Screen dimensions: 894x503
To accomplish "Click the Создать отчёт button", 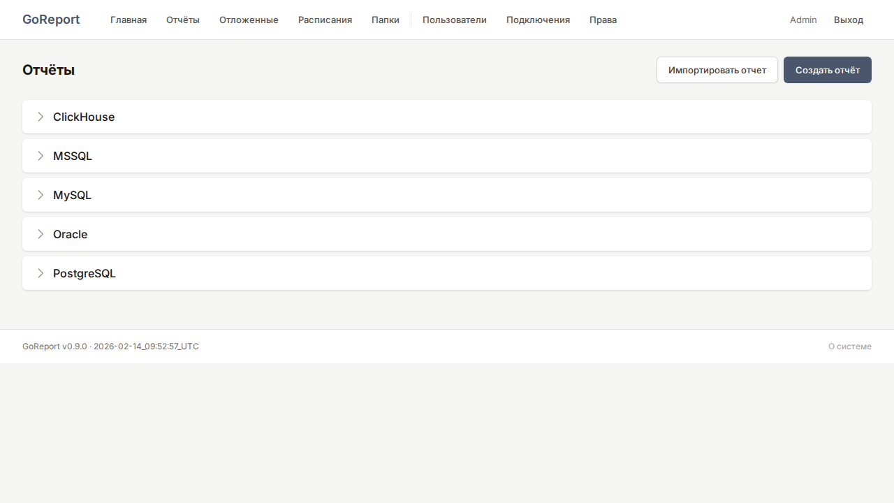I will click(x=827, y=70).
